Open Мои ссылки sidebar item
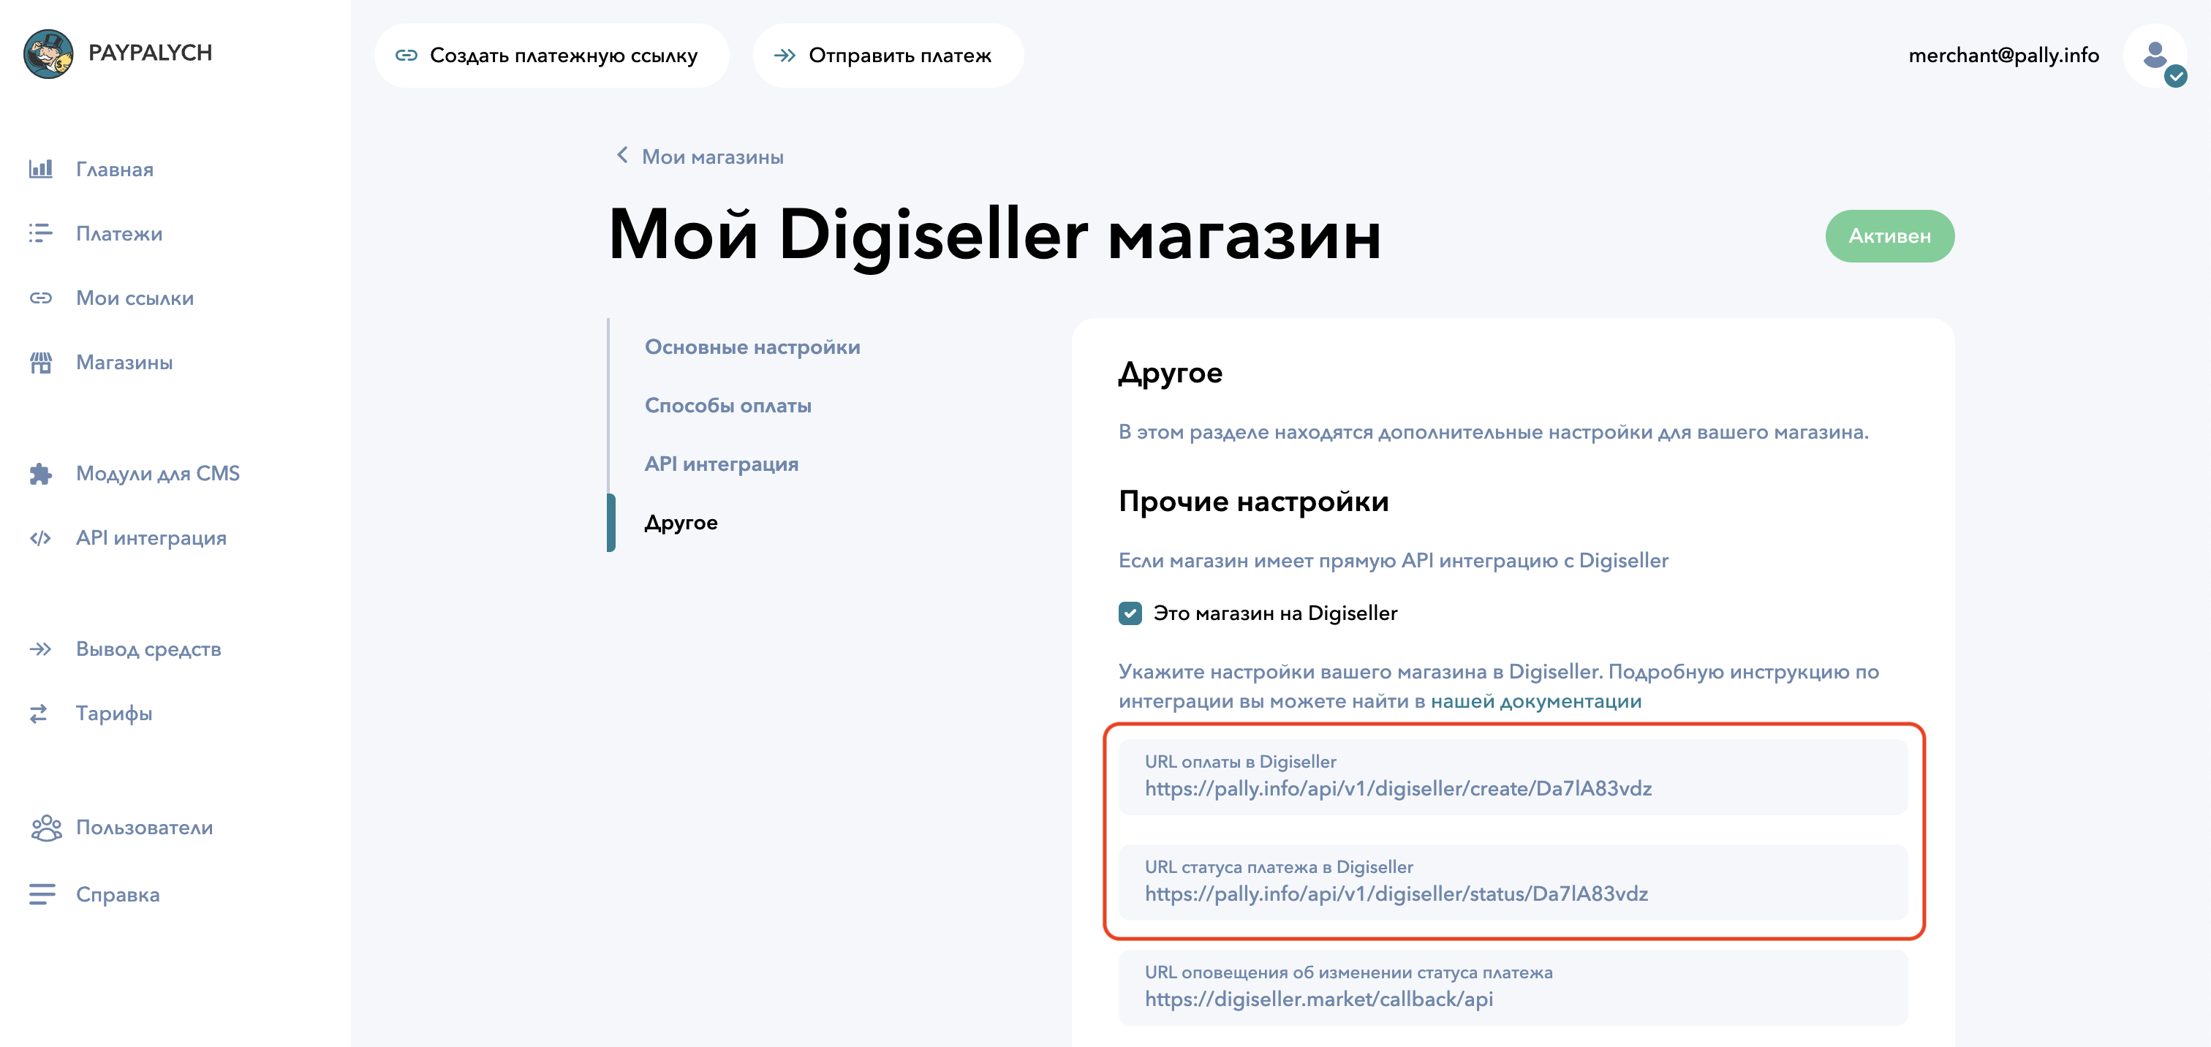This screenshot has height=1047, width=2211. [135, 298]
